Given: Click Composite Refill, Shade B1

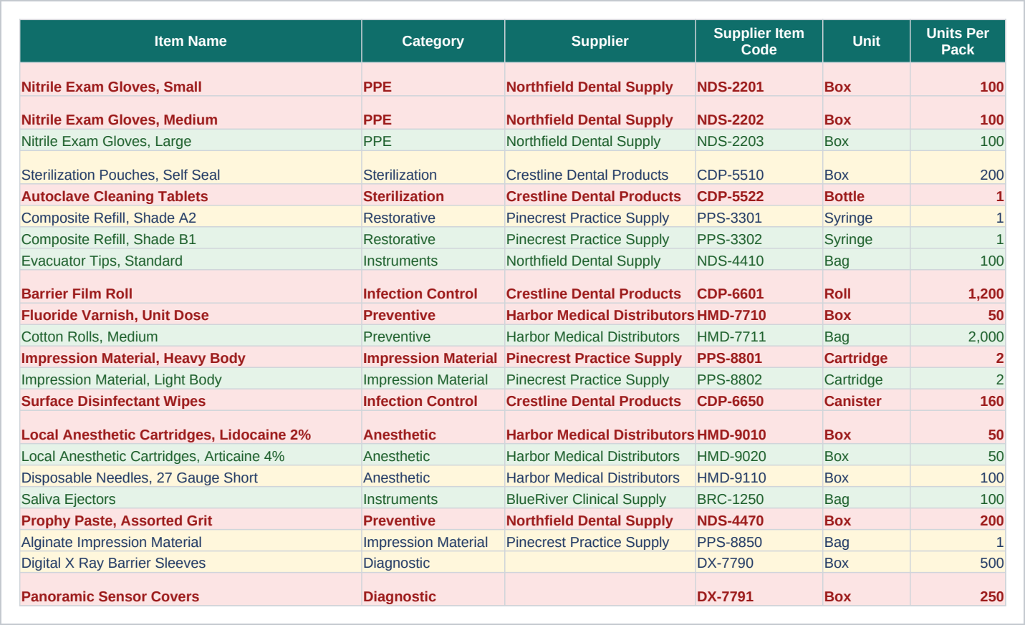Looking at the screenshot, I should coord(191,239).
